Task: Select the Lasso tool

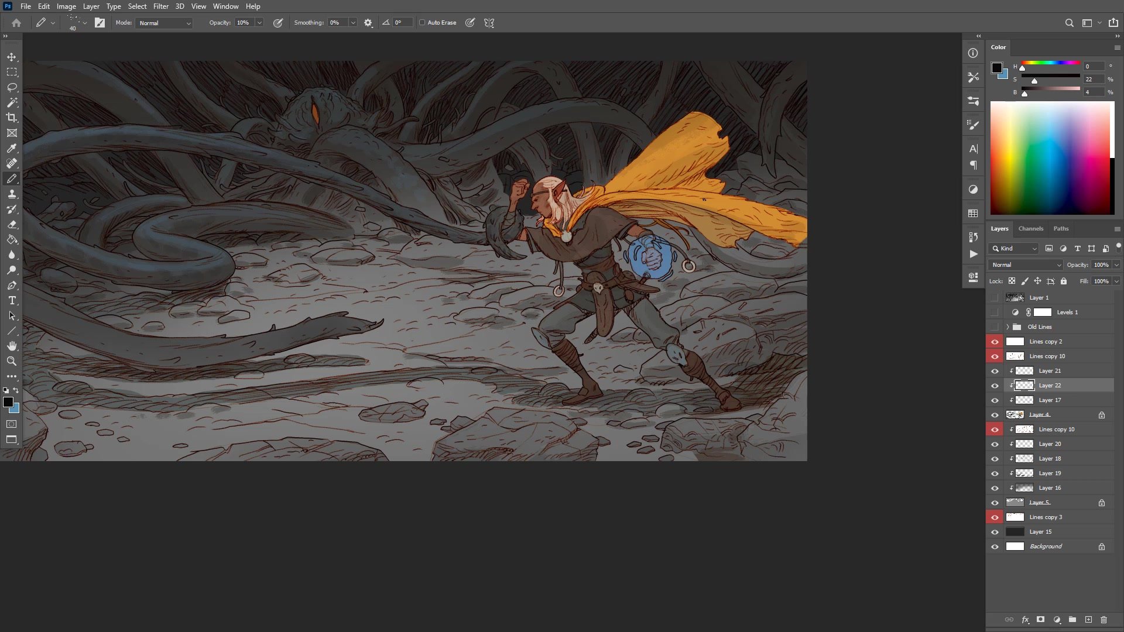Action: [12, 87]
